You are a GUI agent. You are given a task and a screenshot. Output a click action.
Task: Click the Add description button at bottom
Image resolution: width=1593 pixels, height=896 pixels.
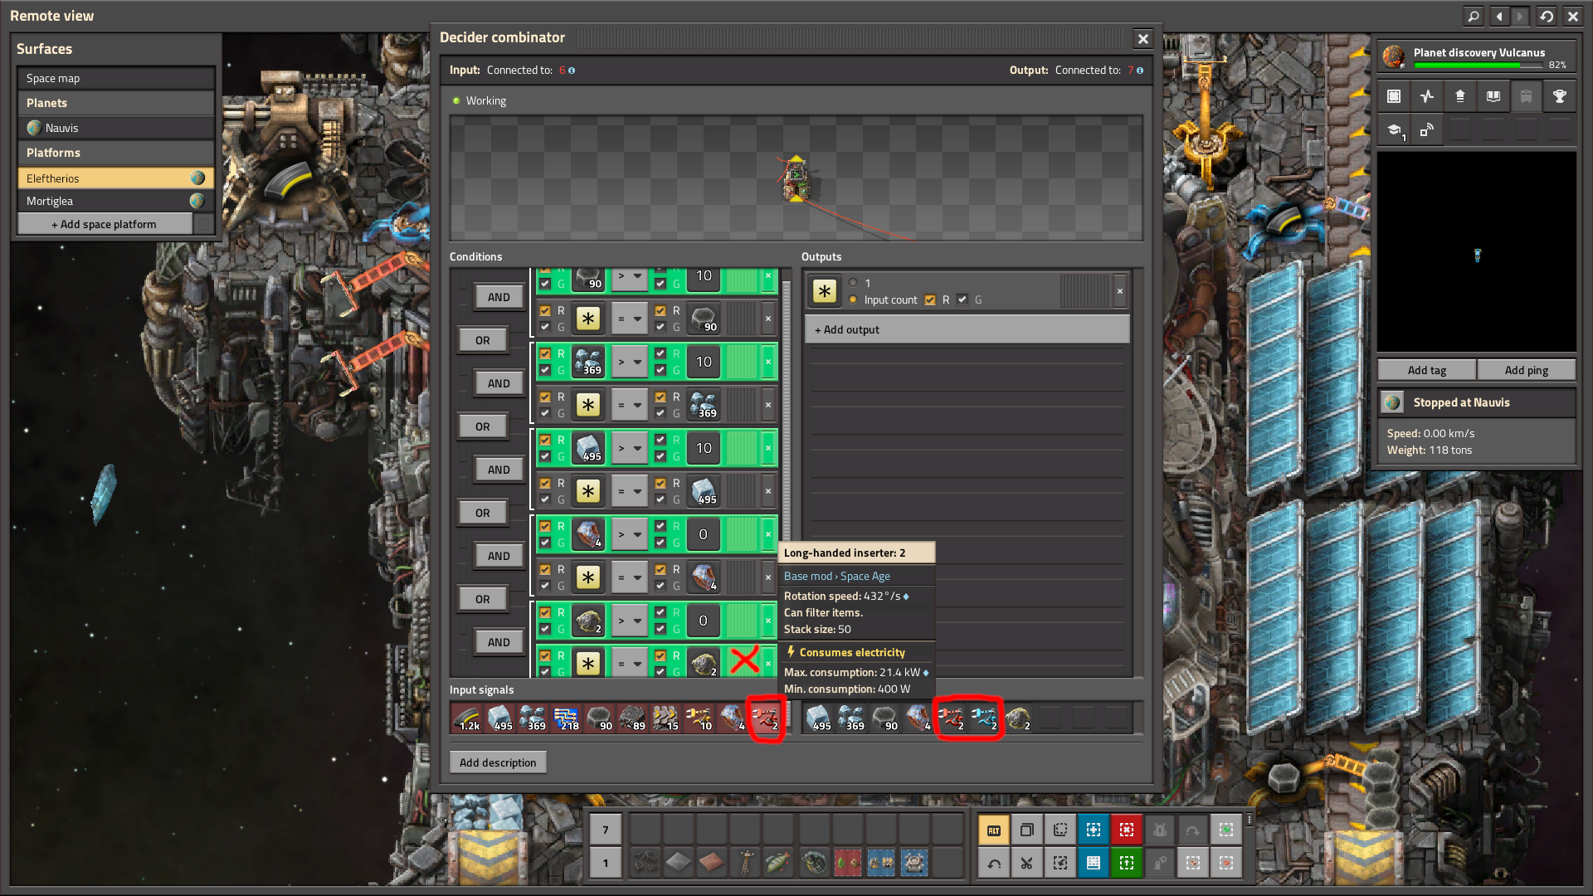497,762
